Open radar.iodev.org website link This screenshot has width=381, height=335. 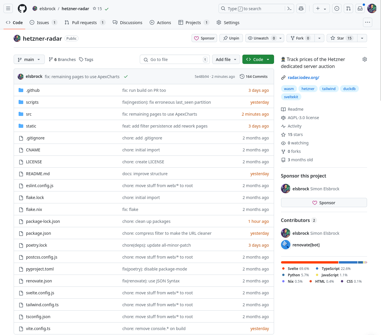pos(303,78)
